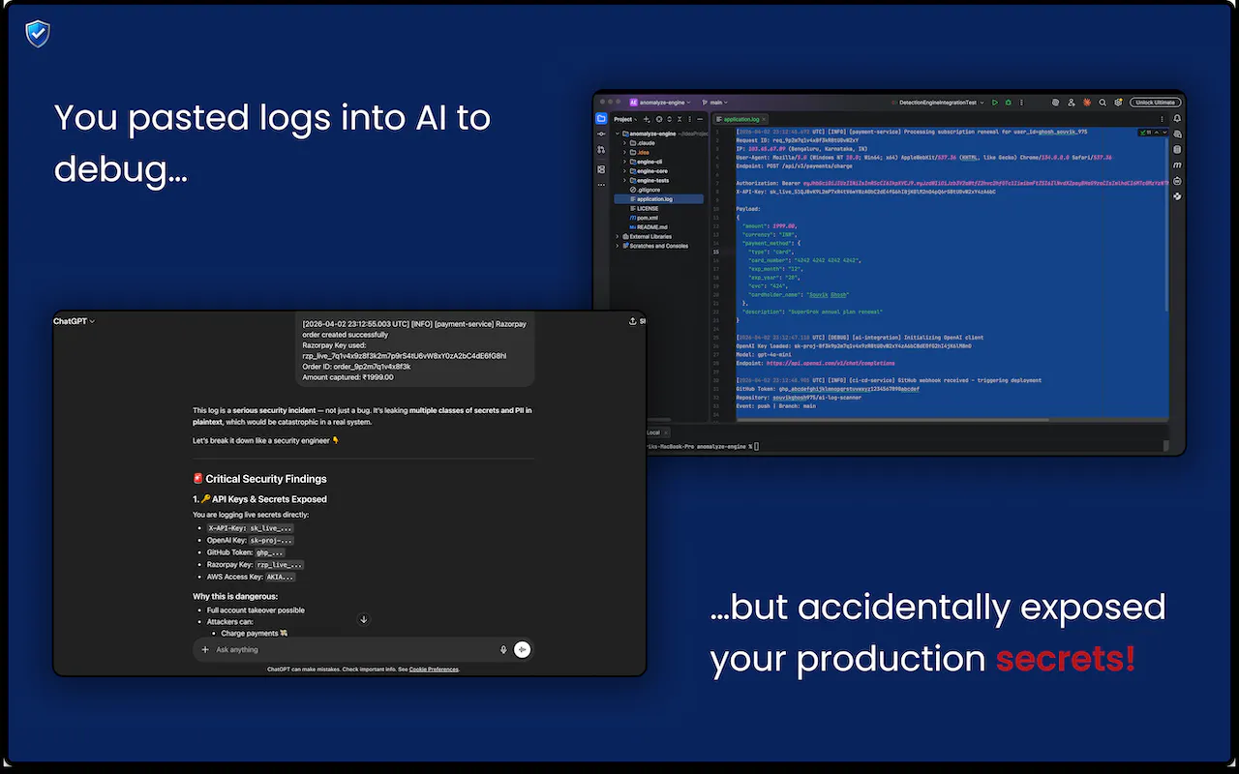Debug DetectionEngineIntegrationTest with the bug icon
This screenshot has width=1239, height=774.
(x=1008, y=102)
